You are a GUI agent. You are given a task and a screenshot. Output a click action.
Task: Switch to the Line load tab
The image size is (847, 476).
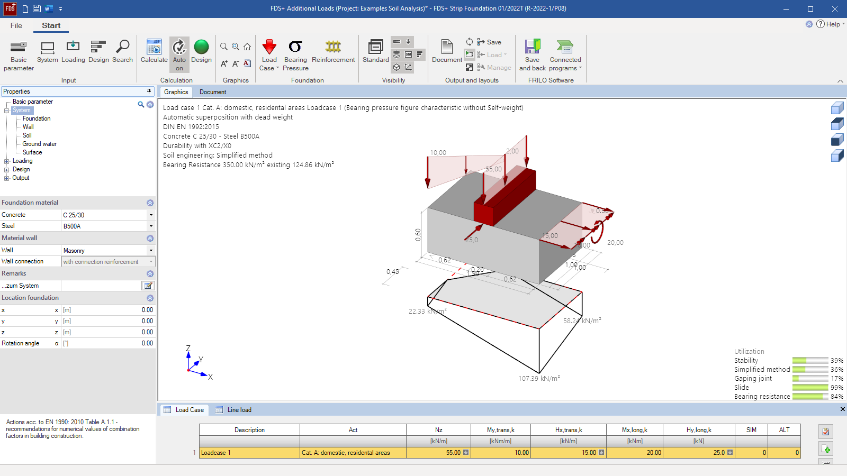(234, 410)
